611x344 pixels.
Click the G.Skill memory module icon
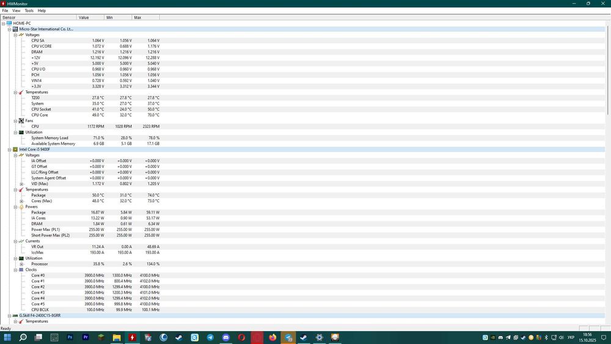15,315
